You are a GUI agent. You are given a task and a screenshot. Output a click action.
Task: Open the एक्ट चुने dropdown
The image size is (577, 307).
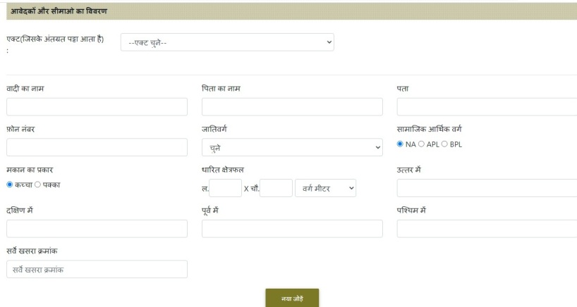pyautogui.click(x=227, y=42)
